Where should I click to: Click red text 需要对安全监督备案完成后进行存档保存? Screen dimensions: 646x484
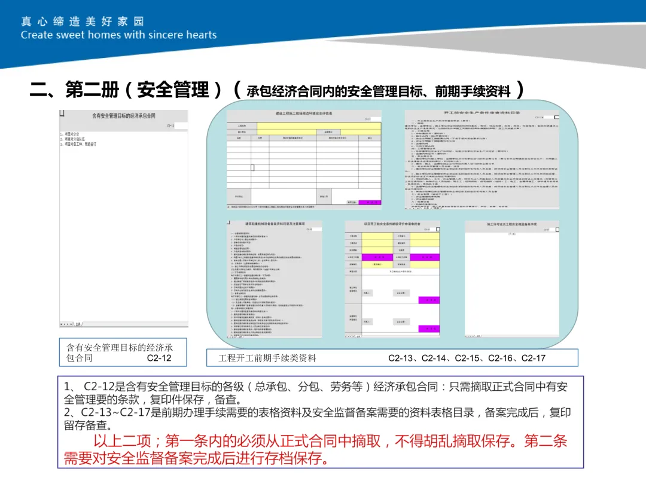point(197,458)
